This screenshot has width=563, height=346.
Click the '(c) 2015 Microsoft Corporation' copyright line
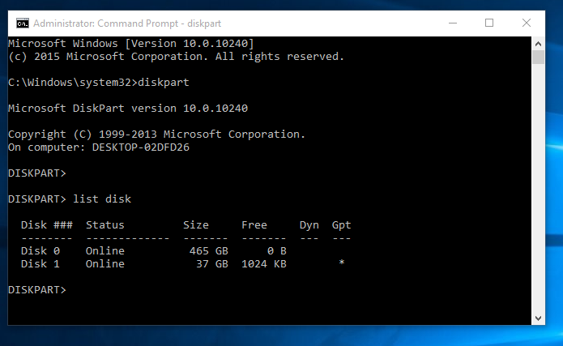[x=176, y=57]
